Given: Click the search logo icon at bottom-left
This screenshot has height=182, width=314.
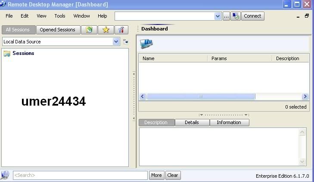Looking at the screenshot, I should pyautogui.click(x=5, y=175).
